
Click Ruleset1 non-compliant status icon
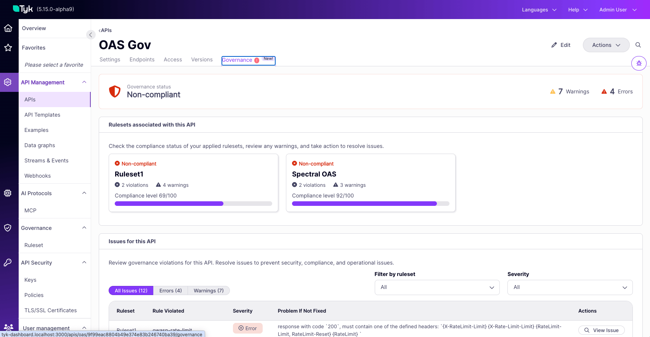point(117,164)
